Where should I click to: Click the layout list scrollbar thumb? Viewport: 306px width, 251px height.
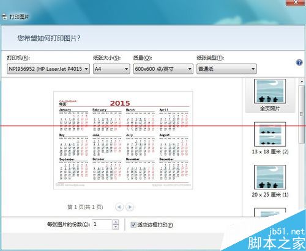point(302,114)
